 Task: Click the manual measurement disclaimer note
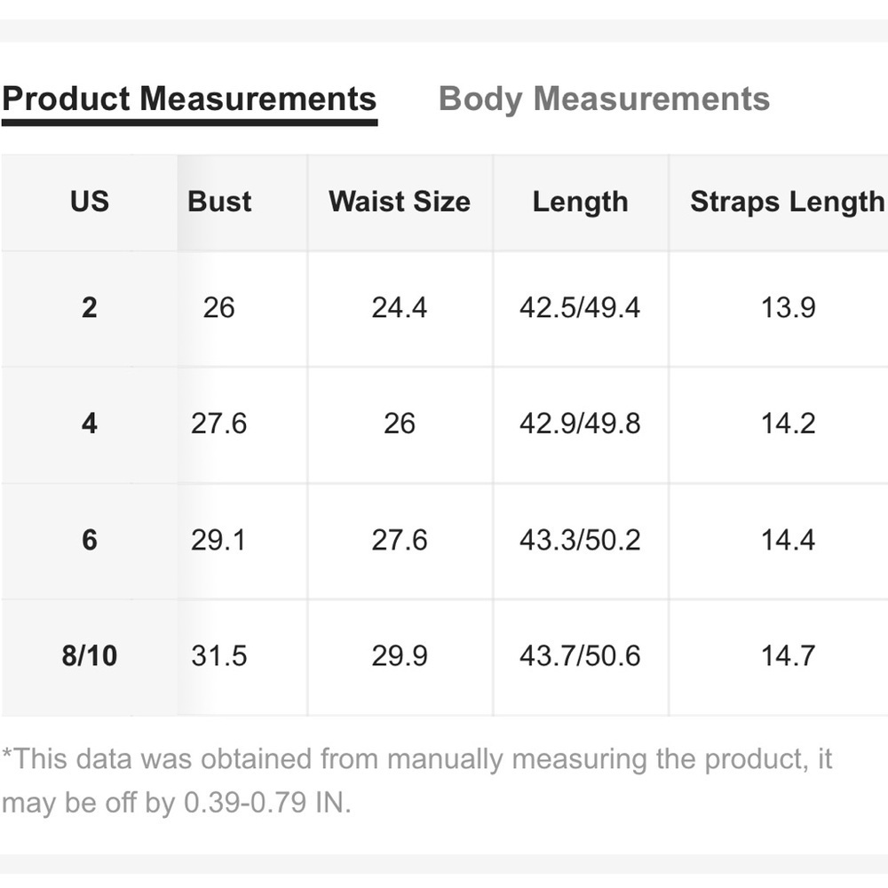(416, 781)
